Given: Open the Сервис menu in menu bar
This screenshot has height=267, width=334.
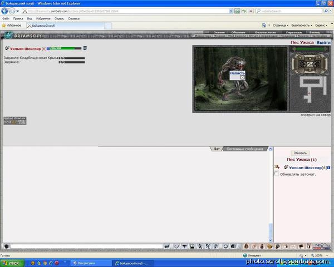Looking at the screenshot, I should (59, 18).
